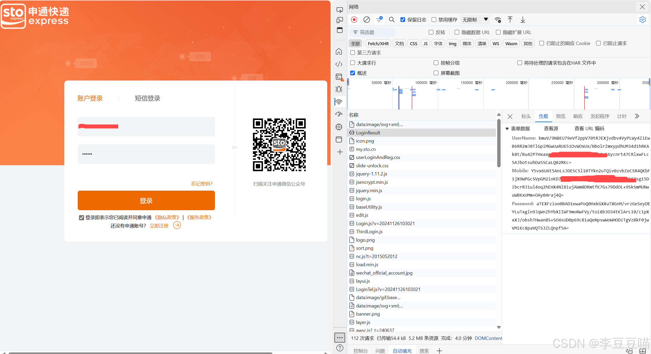Open network search
The height and width of the screenshot is (354, 651).
(392, 20)
